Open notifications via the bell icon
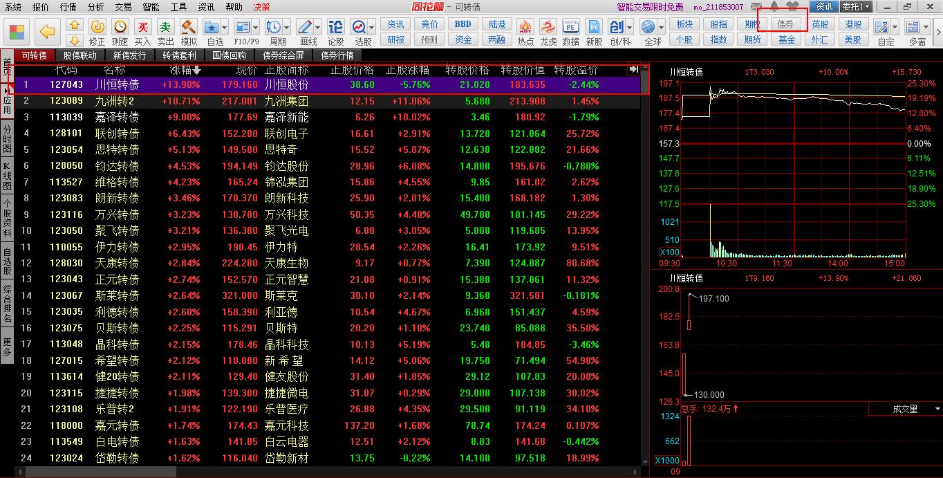 tap(774, 7)
